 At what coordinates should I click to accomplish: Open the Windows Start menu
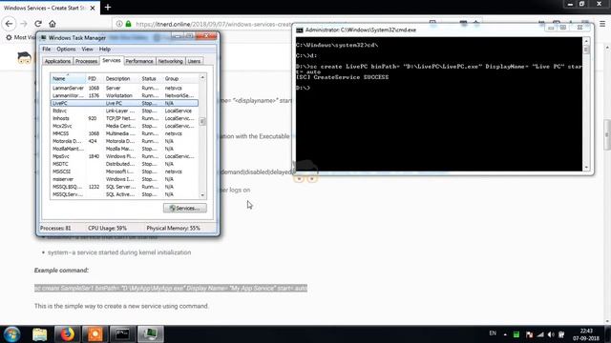(12, 334)
